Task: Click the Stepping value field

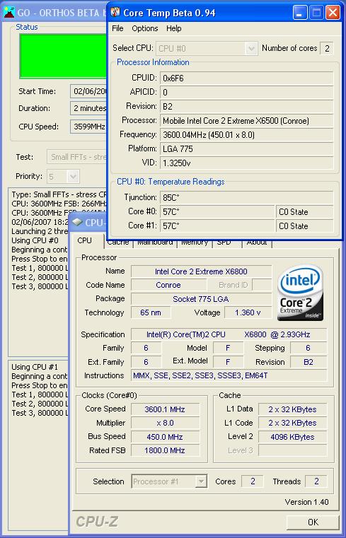Action: coord(308,348)
